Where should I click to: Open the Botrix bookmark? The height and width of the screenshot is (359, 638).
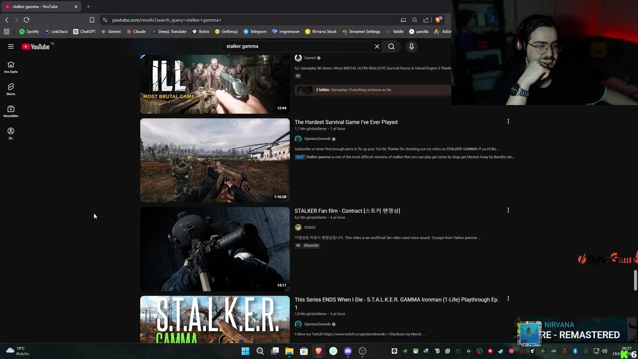(x=200, y=31)
